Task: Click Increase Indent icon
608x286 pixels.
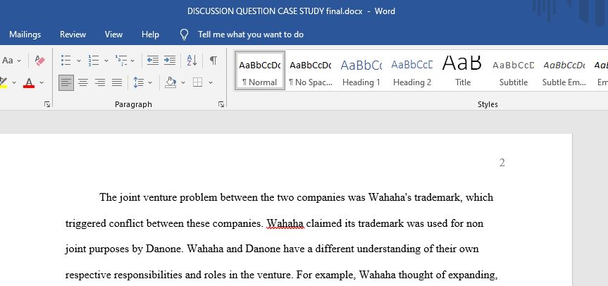Action: [170, 61]
